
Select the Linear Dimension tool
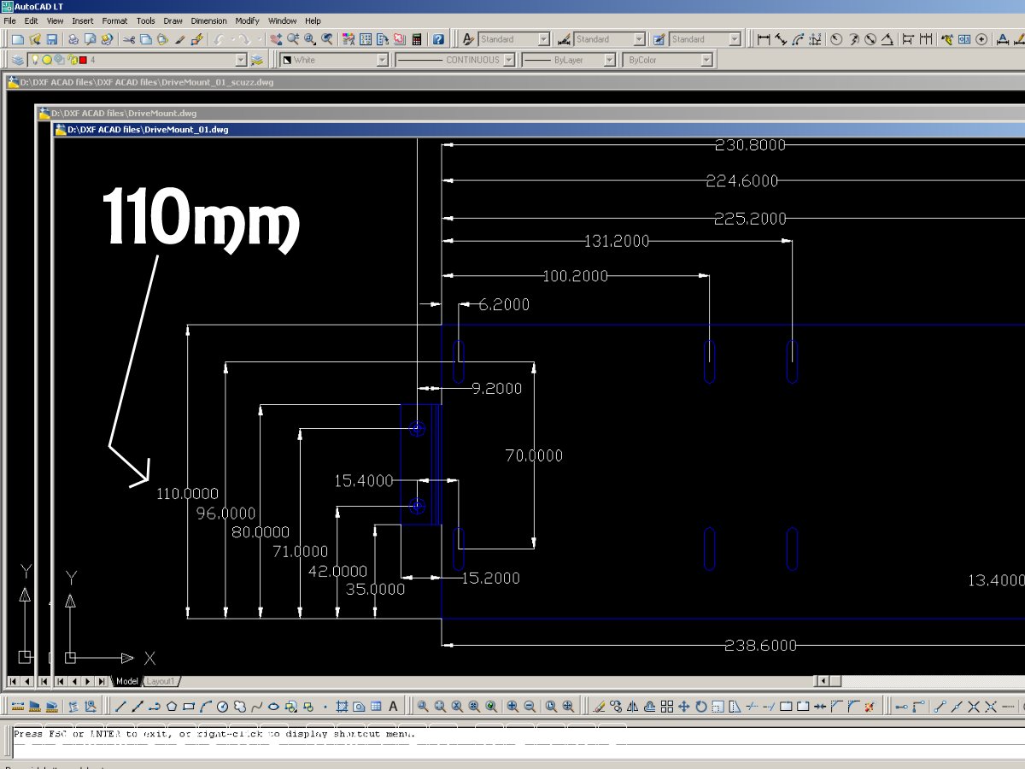click(764, 39)
